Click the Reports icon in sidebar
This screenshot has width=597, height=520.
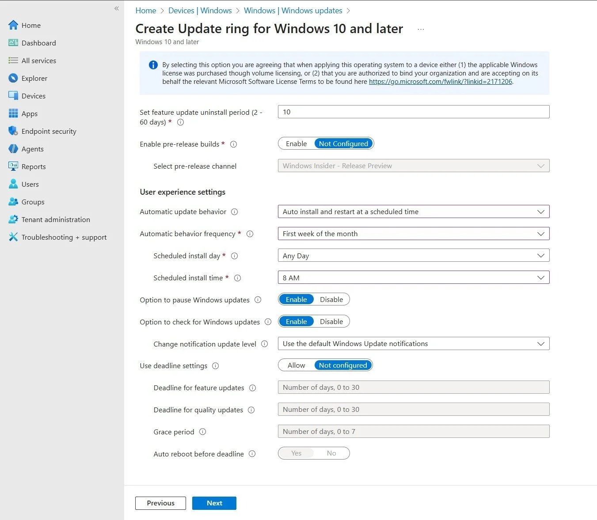pos(13,166)
